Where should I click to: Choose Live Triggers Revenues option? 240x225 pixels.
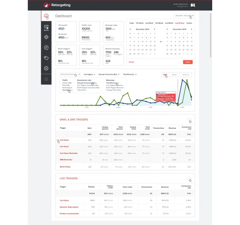pyautogui.click(x=115, y=85)
